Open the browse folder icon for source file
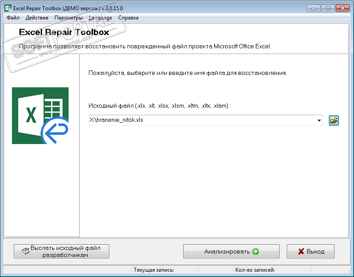Image resolution: width=354 pixels, height=277 pixels. pyautogui.click(x=334, y=120)
